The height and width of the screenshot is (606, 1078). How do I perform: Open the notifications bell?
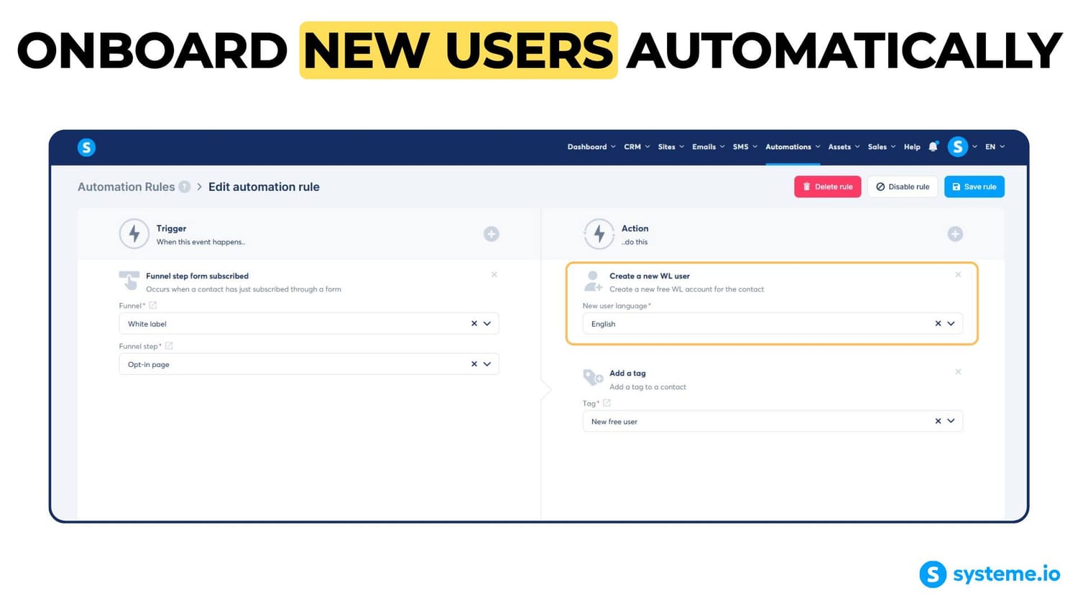tap(933, 146)
